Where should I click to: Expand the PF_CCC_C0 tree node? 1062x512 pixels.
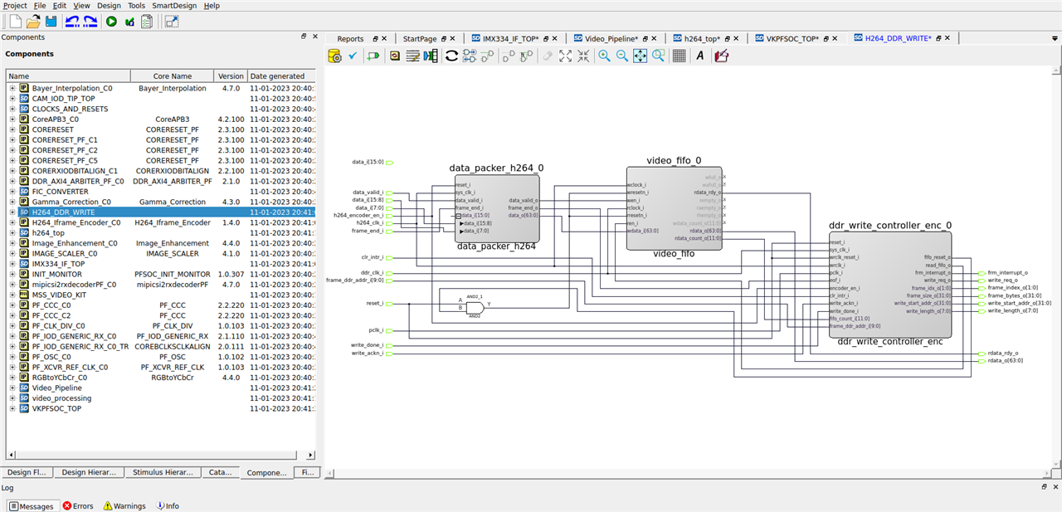pyautogui.click(x=12, y=305)
